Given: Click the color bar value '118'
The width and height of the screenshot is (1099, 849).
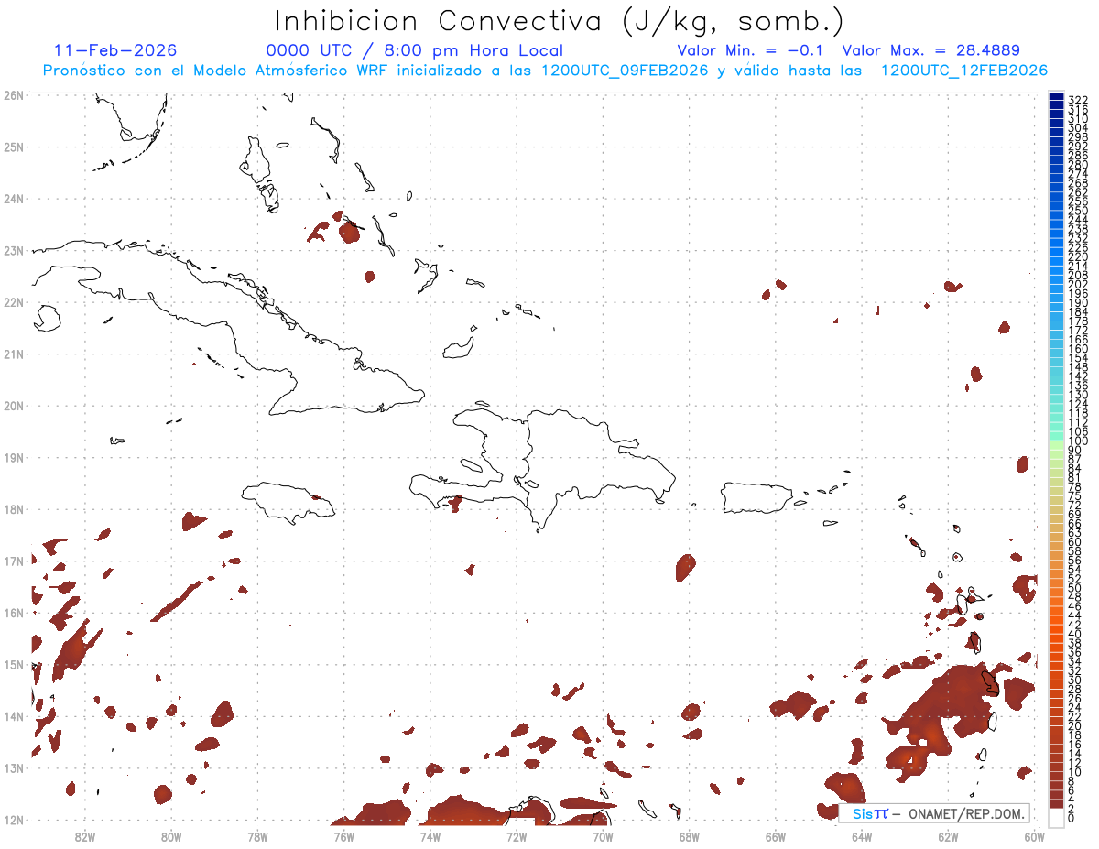Looking at the screenshot, I should pyautogui.click(x=1078, y=413).
